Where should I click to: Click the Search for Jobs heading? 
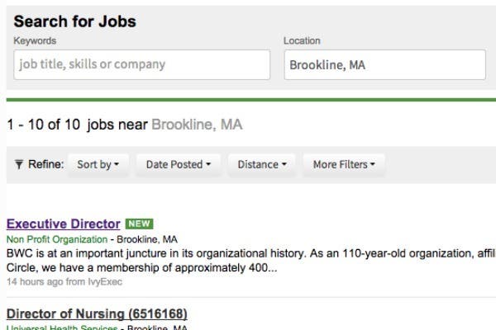[75, 22]
